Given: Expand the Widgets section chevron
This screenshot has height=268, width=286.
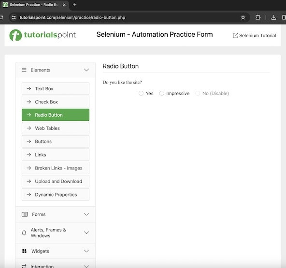Looking at the screenshot, I should [x=86, y=251].
